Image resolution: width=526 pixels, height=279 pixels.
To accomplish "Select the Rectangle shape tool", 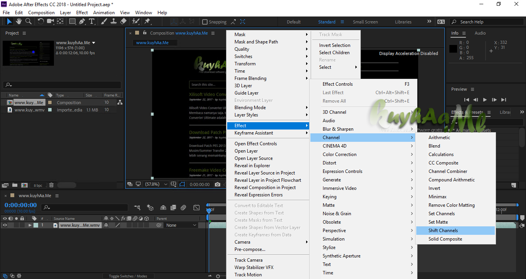I will pos(72,22).
